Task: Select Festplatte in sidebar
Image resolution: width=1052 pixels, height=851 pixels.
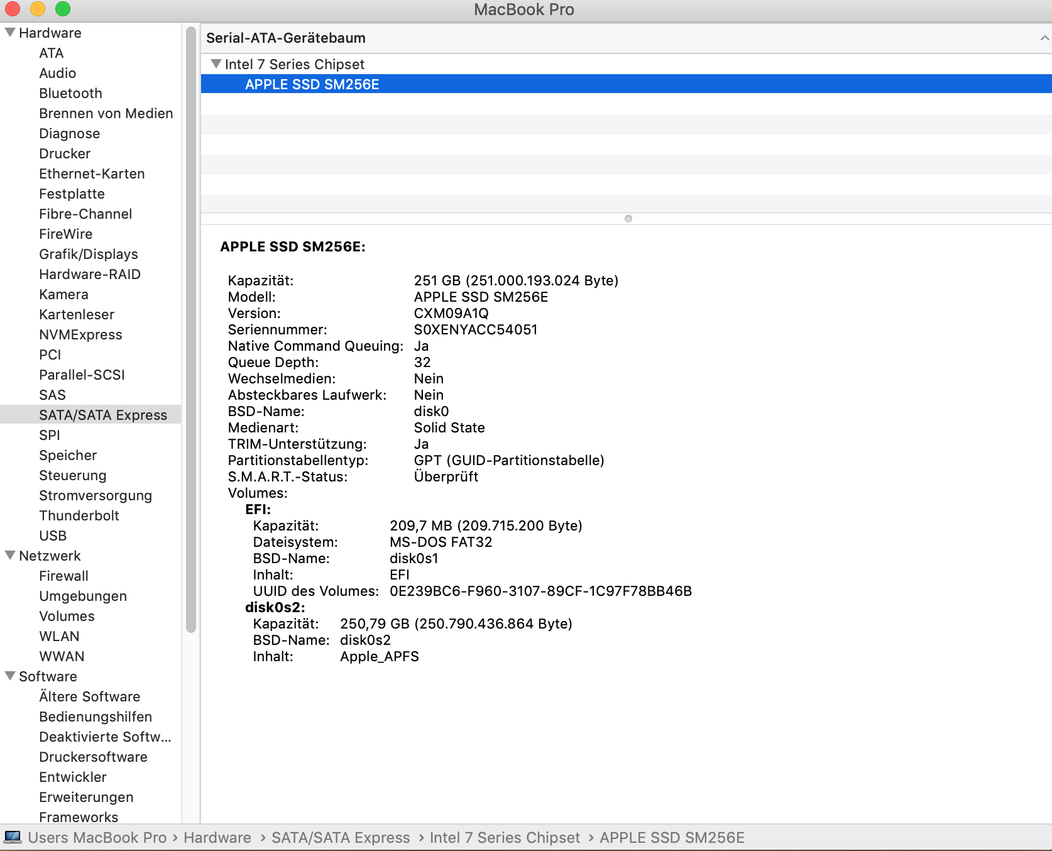Action: pos(72,194)
